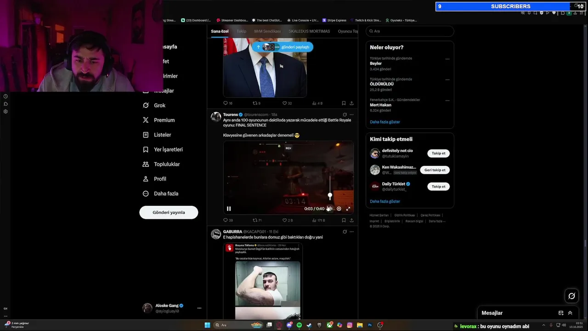588x331 pixels.
Task: Open more options on Tourens post
Action: coord(352,114)
